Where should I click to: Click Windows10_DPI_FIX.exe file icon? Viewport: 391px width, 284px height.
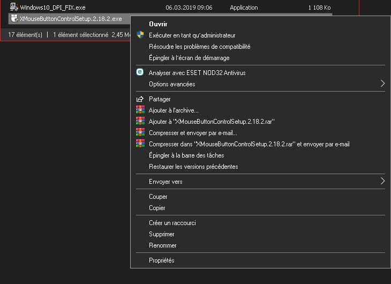14,7
